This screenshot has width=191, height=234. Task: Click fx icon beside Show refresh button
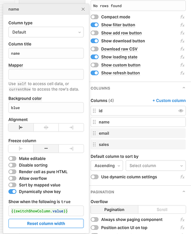click(183, 73)
